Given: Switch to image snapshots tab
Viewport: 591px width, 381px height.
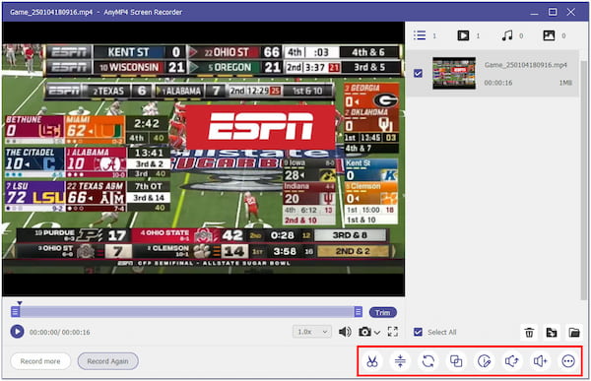Looking at the screenshot, I should [549, 35].
